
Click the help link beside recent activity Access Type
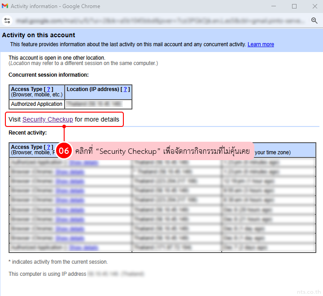pos(48,147)
